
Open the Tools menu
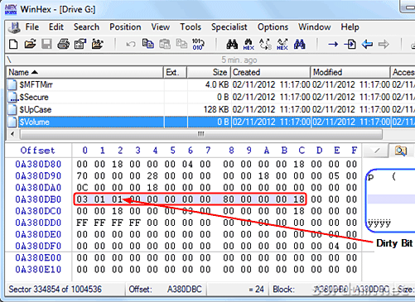click(x=191, y=27)
